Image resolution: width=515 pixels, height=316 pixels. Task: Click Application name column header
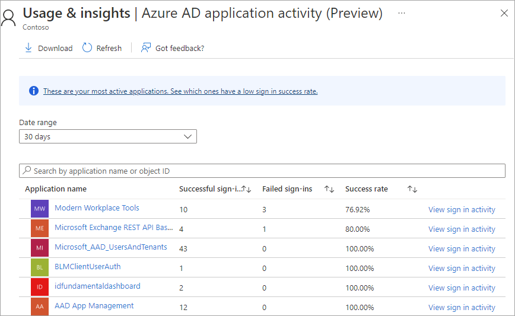[56, 189]
